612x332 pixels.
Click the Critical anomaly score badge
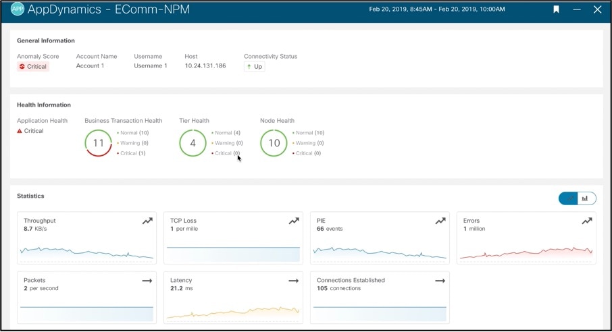[x=33, y=66]
